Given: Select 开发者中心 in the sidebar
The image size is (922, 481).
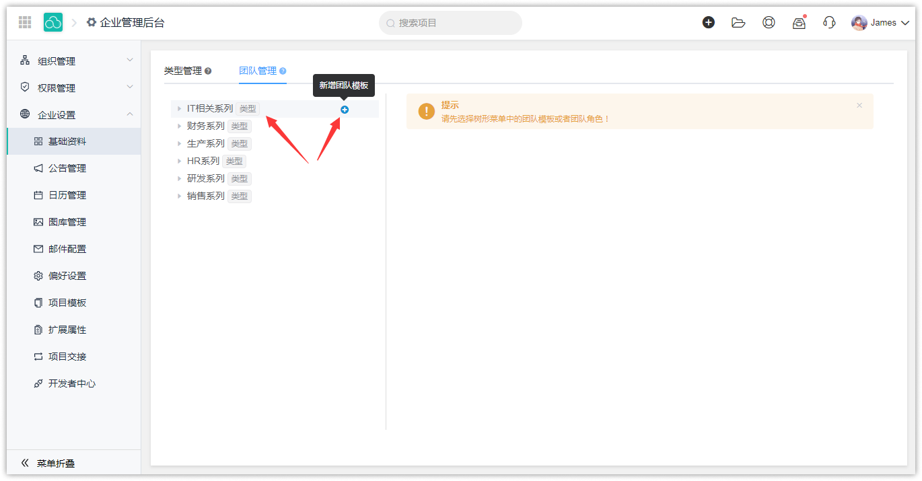Looking at the screenshot, I should 72,383.
